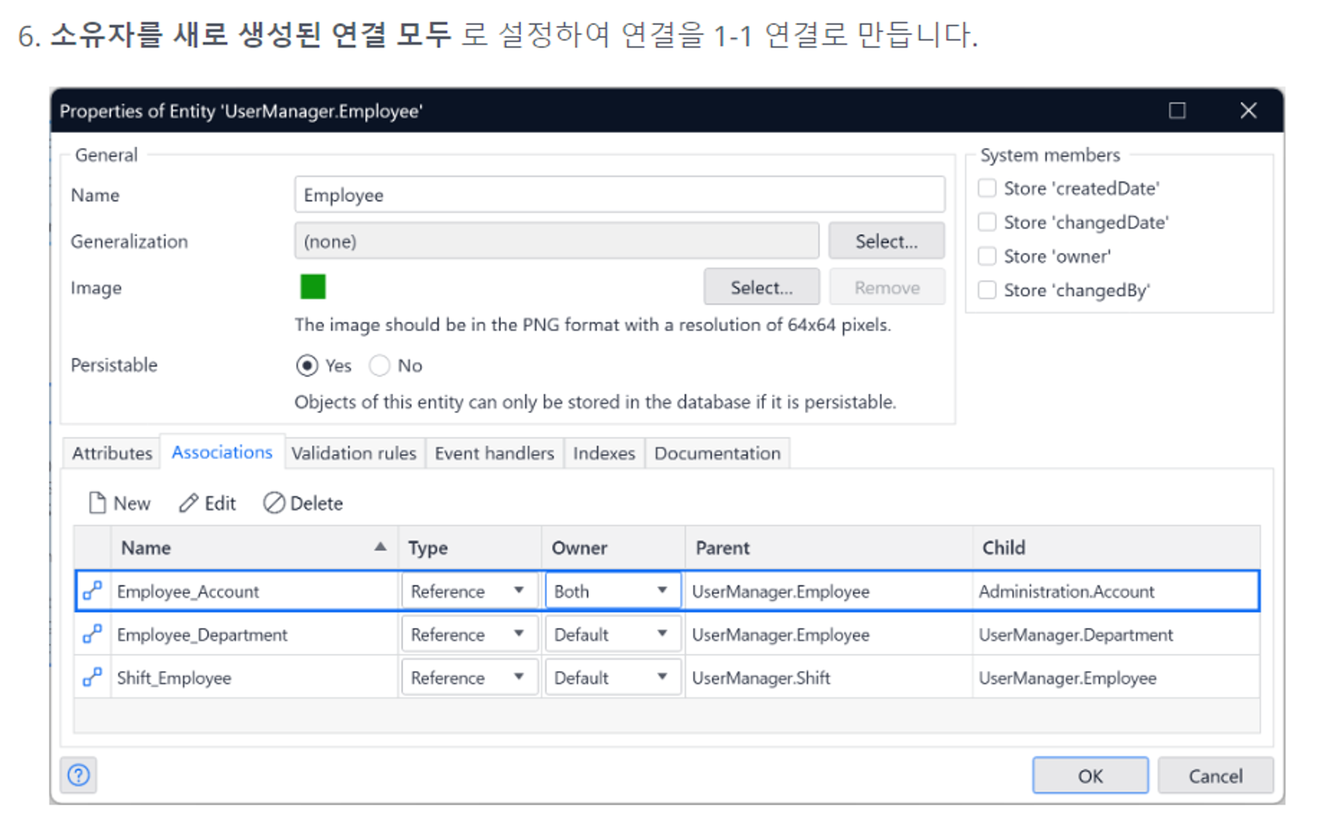Open help with the question mark icon
Viewport: 1324px width, 835px height.
coord(79,775)
